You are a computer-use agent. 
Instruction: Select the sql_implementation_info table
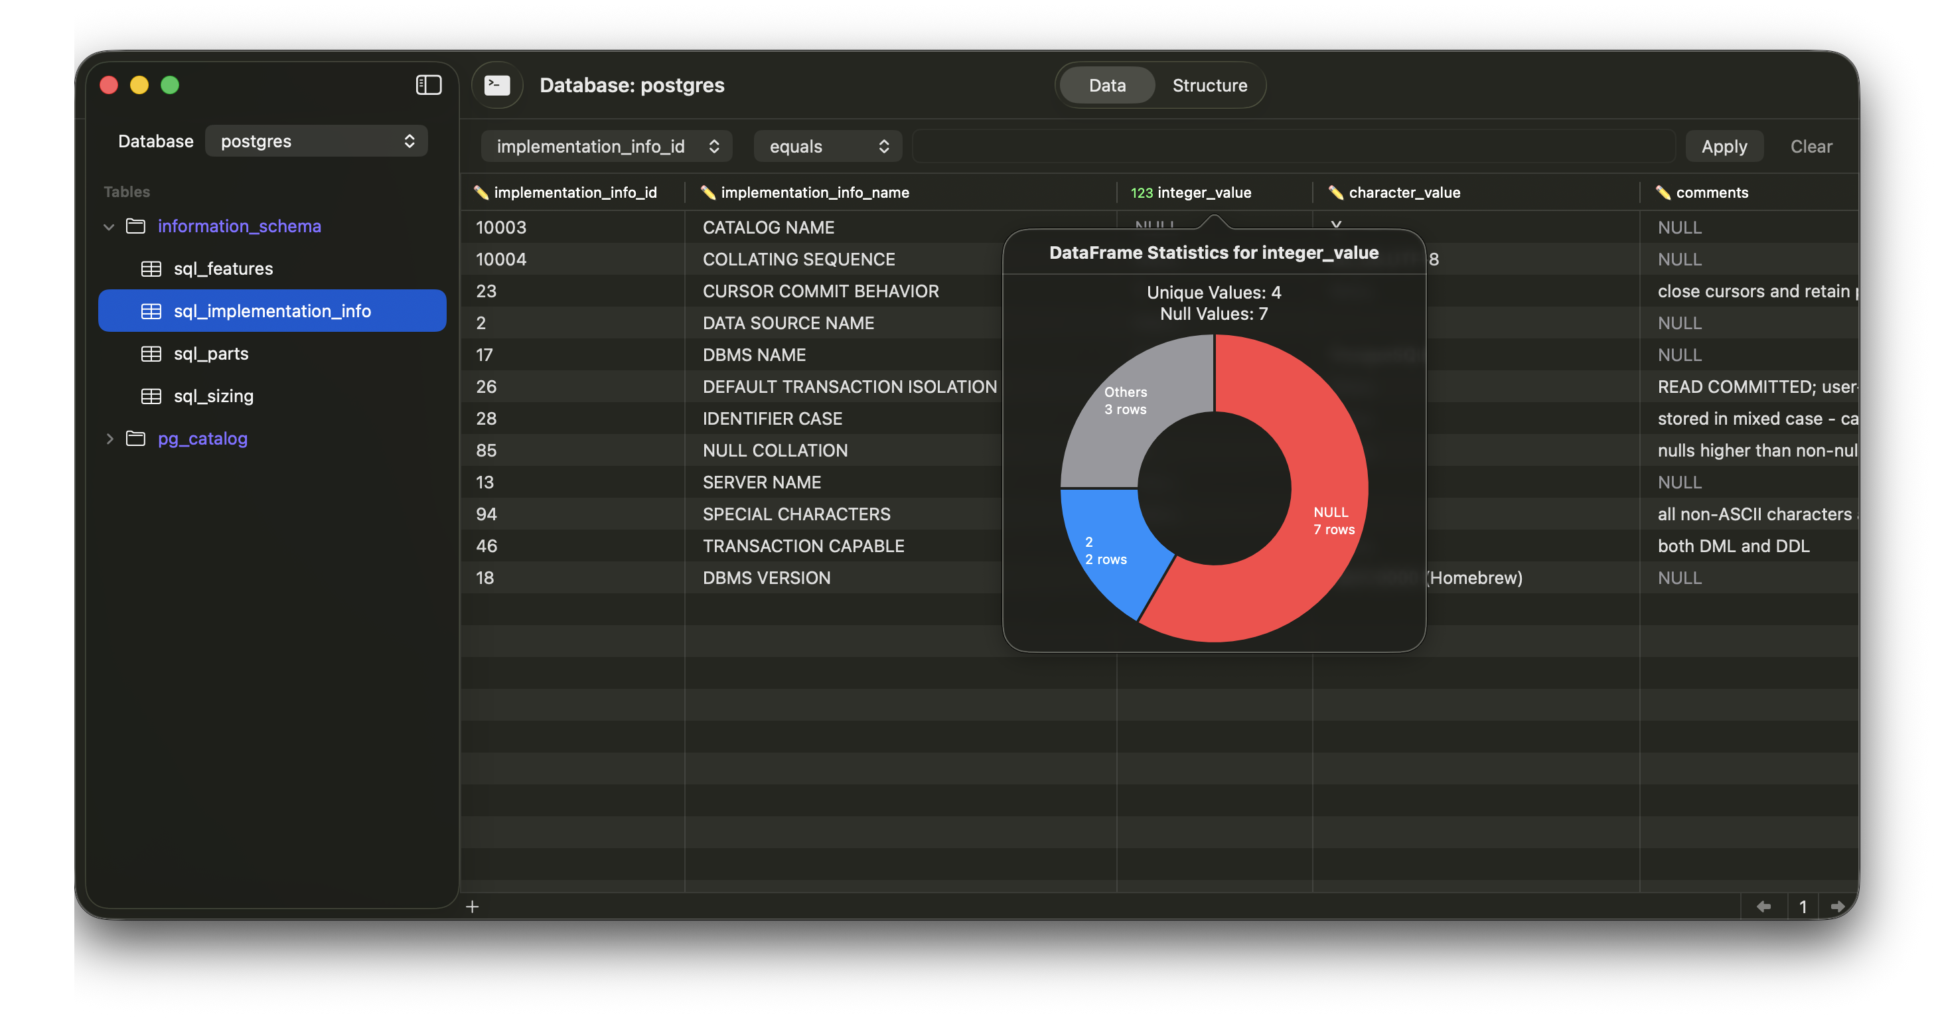[273, 311]
